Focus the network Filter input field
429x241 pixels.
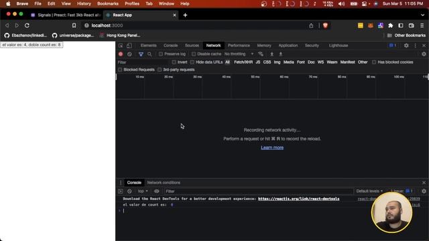pos(143,62)
